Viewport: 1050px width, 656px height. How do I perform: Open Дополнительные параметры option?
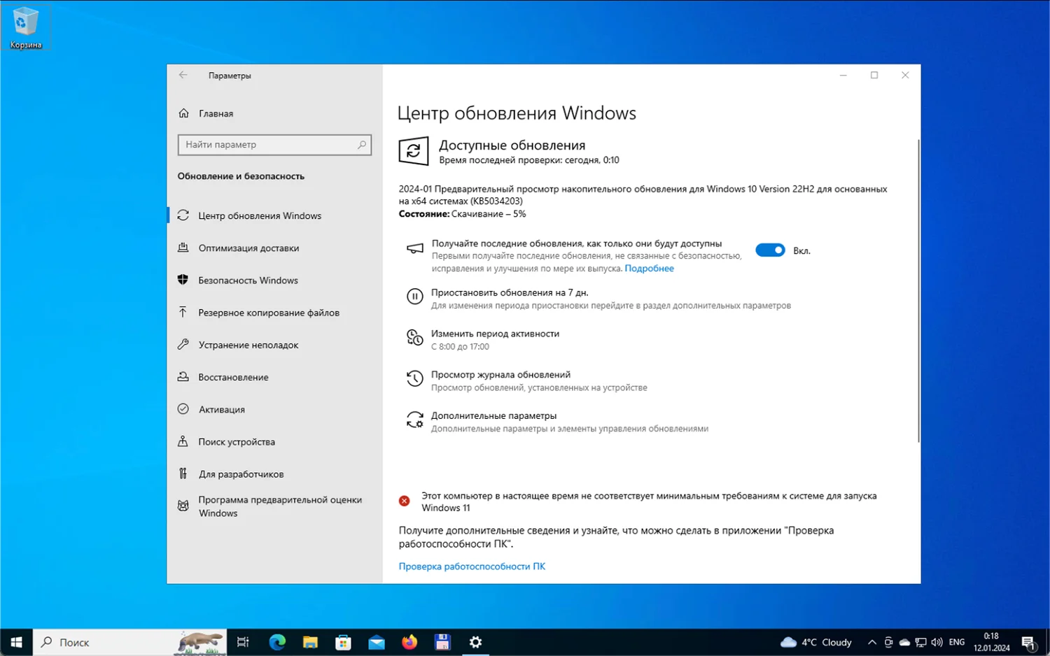493,416
